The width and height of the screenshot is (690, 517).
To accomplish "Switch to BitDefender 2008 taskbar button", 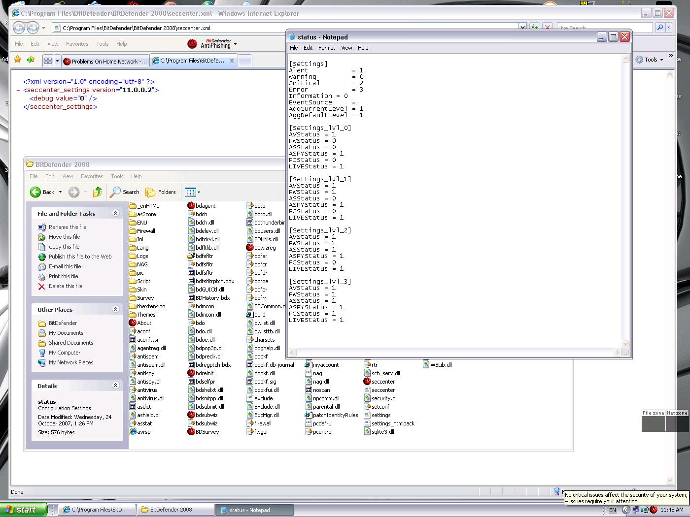I will [175, 510].
